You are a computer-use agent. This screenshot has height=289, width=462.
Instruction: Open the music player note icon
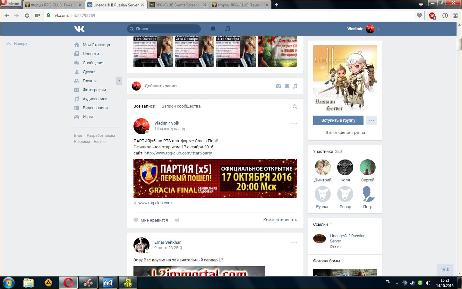[228, 29]
